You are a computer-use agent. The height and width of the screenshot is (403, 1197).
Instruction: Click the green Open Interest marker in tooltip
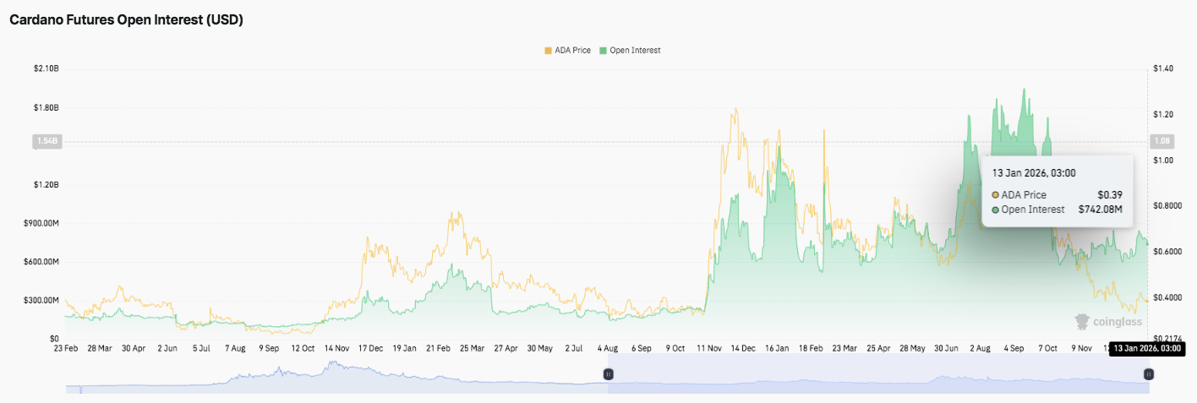(x=996, y=210)
